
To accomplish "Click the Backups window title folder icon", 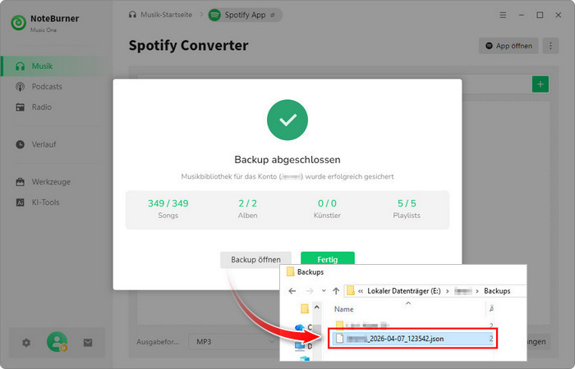I will coord(291,271).
